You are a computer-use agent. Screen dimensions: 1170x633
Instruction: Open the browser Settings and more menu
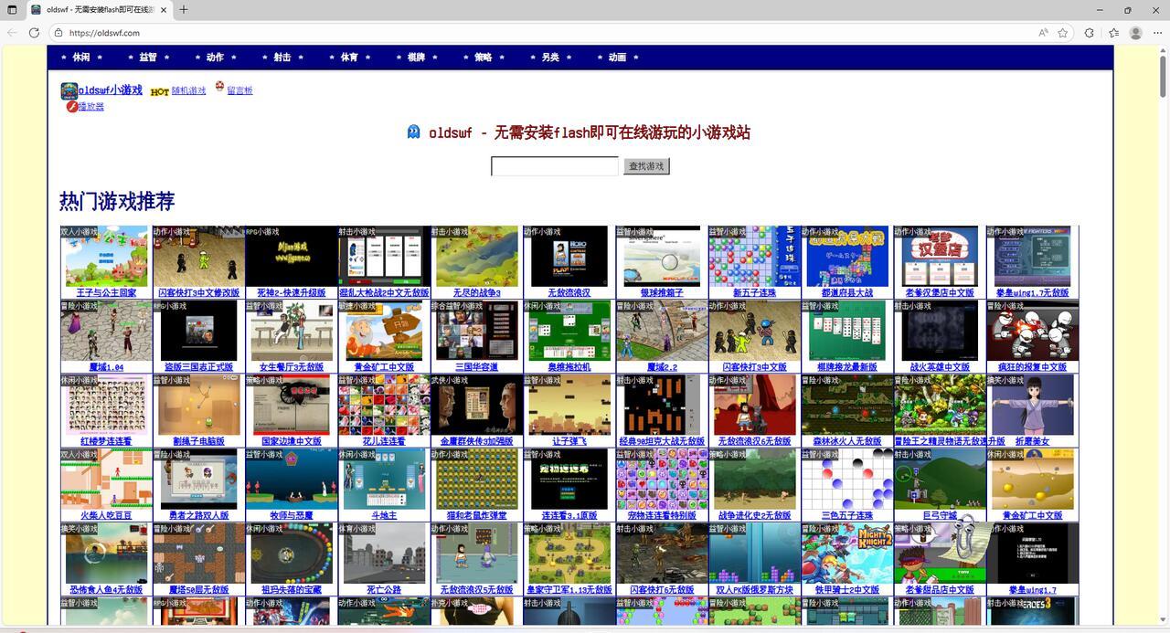click(x=1157, y=33)
